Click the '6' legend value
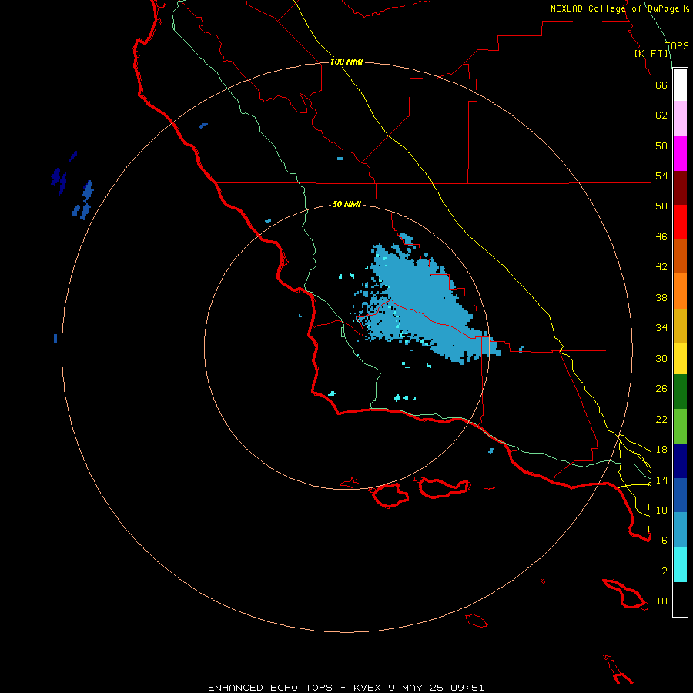The height and width of the screenshot is (693, 693). 665,540
